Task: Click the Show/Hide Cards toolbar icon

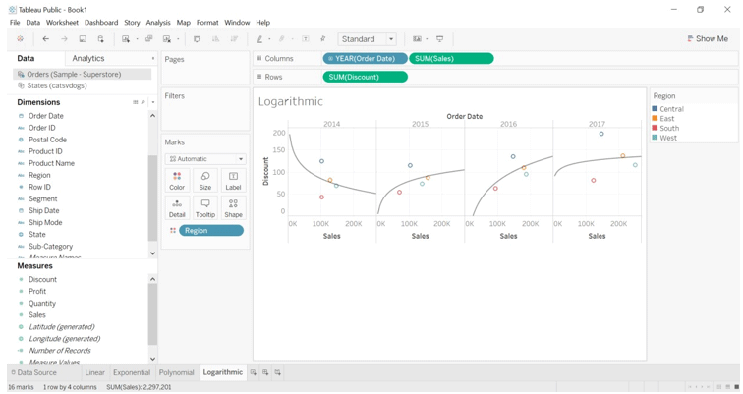Action: point(417,39)
